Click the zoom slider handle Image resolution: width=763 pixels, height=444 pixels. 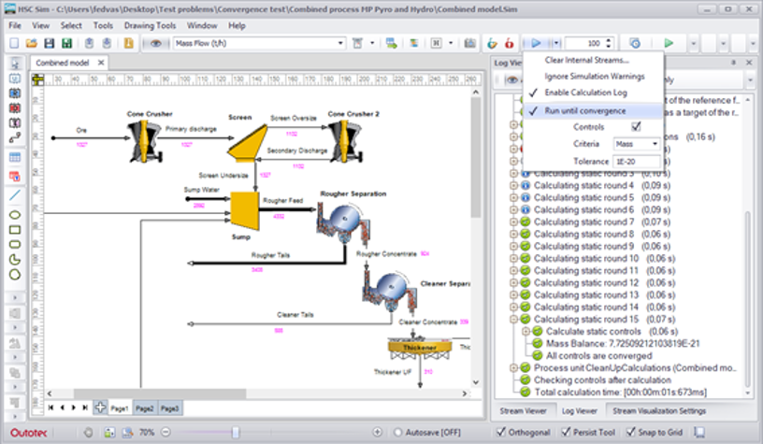pos(236,432)
